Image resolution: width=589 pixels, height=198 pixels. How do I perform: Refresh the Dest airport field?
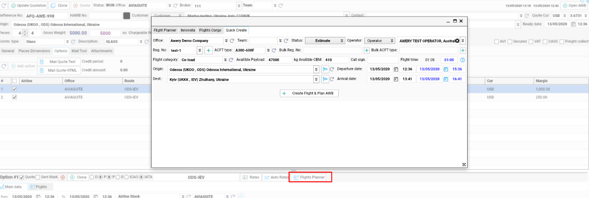[x=332, y=79]
